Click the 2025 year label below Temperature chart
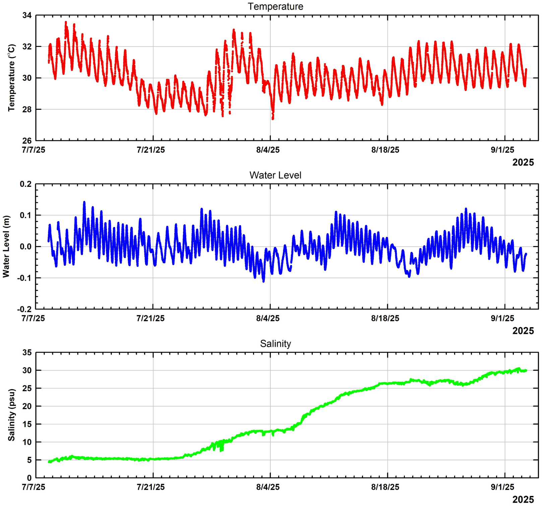552x506 pixels. click(523, 162)
